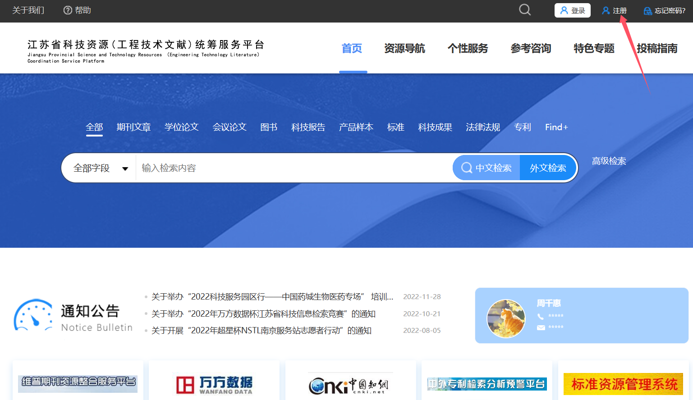Click the user avatar cat picture
The height and width of the screenshot is (400, 693).
point(506,318)
